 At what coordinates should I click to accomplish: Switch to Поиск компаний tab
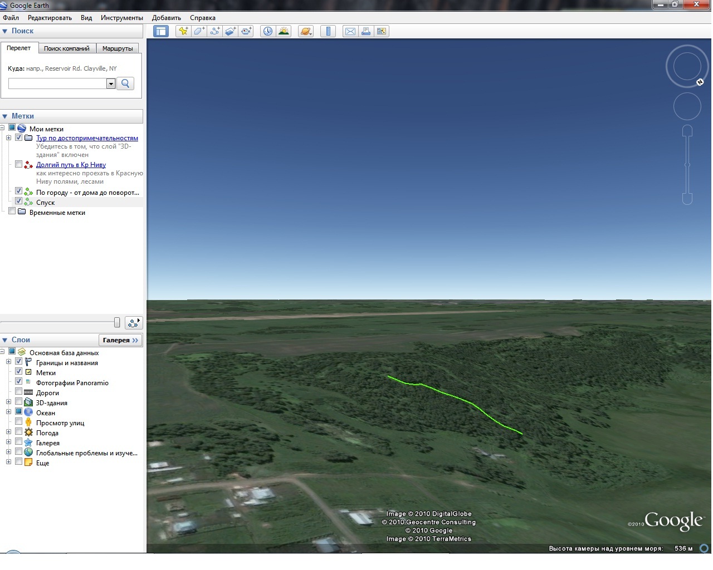(67, 48)
